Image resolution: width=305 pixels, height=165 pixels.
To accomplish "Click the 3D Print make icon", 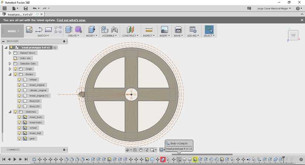I will coord(178,29).
